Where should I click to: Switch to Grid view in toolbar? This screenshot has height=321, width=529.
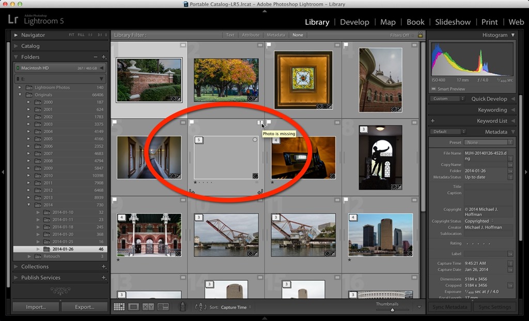[119, 307]
